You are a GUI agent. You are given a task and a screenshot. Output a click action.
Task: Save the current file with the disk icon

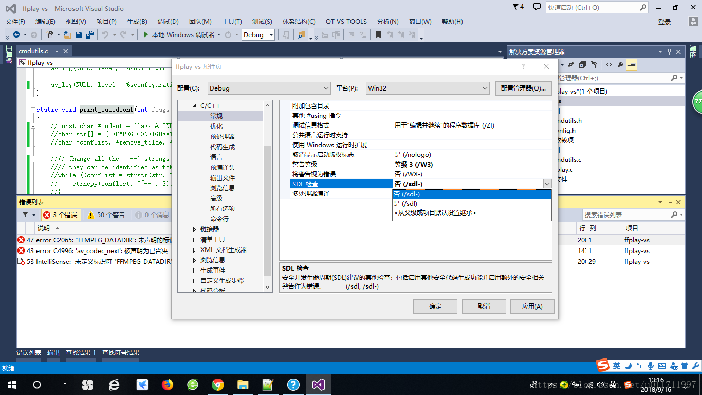(79, 34)
